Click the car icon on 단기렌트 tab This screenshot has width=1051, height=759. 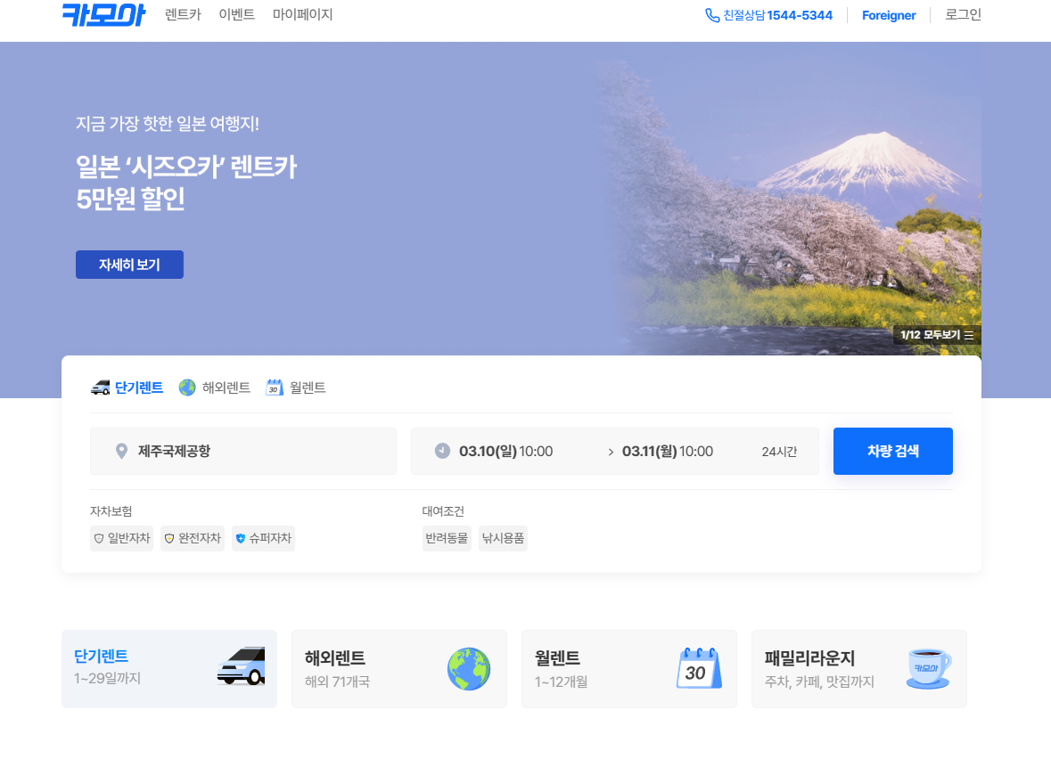pos(100,388)
